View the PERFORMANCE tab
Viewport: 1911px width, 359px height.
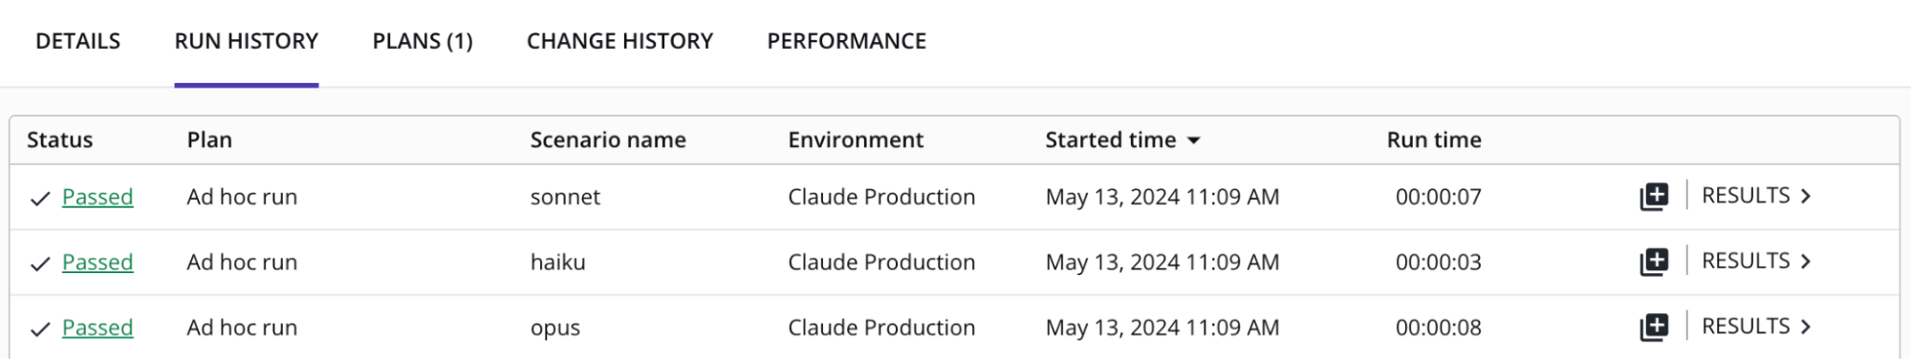846,41
